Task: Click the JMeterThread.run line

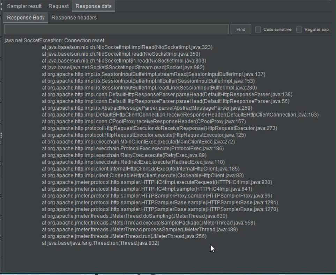Action: [x=124, y=236]
